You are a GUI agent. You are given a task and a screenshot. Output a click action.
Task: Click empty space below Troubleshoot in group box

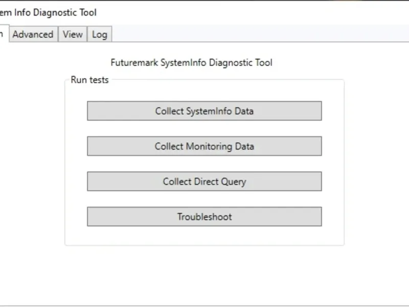pyautogui.click(x=204, y=235)
